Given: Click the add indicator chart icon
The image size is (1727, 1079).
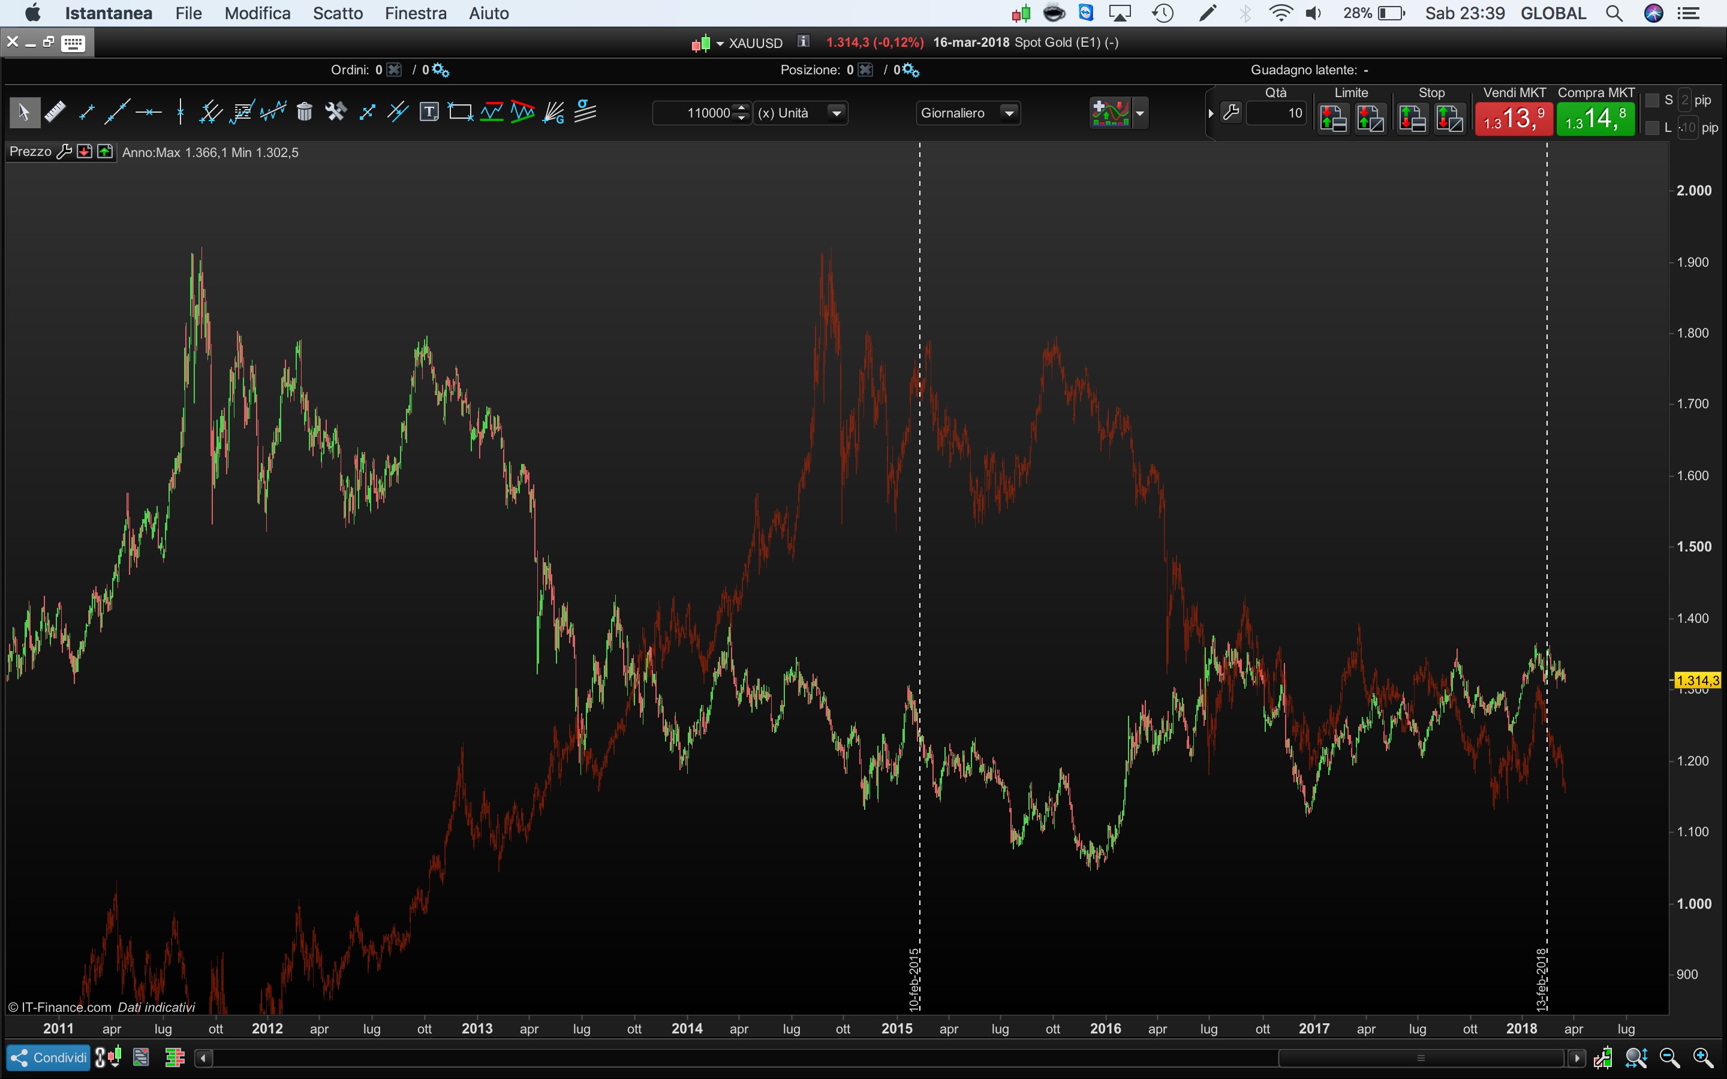Looking at the screenshot, I should 1110,113.
